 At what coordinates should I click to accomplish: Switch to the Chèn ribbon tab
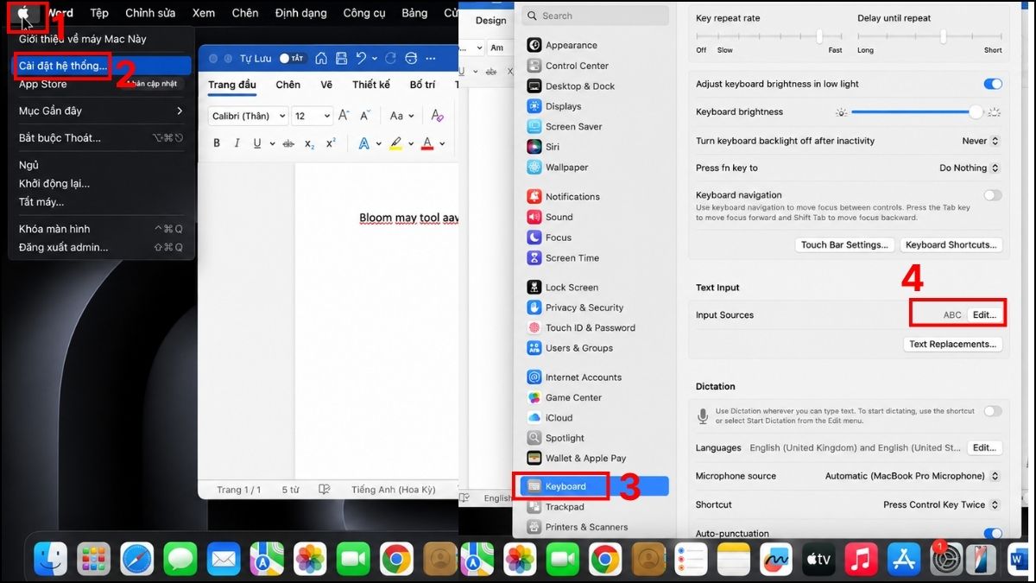coord(288,85)
